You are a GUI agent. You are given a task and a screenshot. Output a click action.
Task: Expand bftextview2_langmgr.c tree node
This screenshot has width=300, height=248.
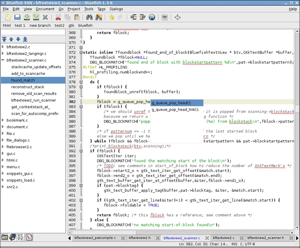point(3,53)
